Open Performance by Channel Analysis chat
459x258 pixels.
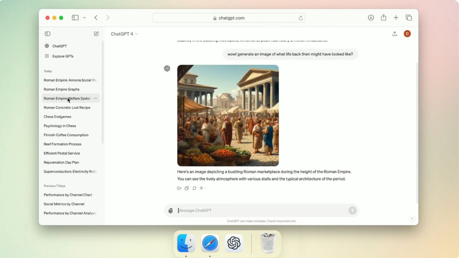coord(70,213)
